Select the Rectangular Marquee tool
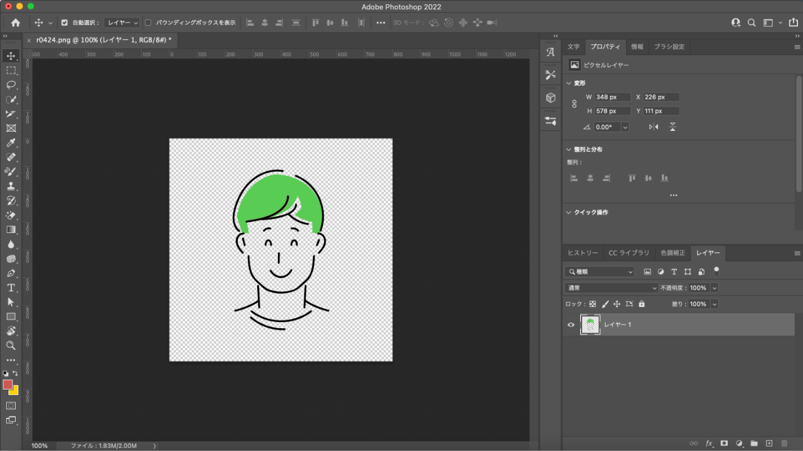The image size is (803, 451). [x=11, y=71]
